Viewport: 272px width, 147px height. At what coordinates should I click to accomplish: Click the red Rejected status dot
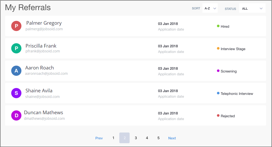tap(218, 115)
